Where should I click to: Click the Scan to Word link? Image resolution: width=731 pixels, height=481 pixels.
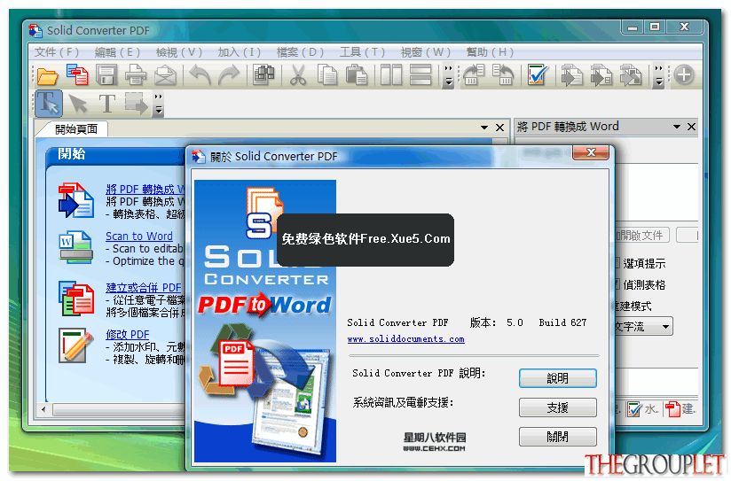[x=139, y=237]
